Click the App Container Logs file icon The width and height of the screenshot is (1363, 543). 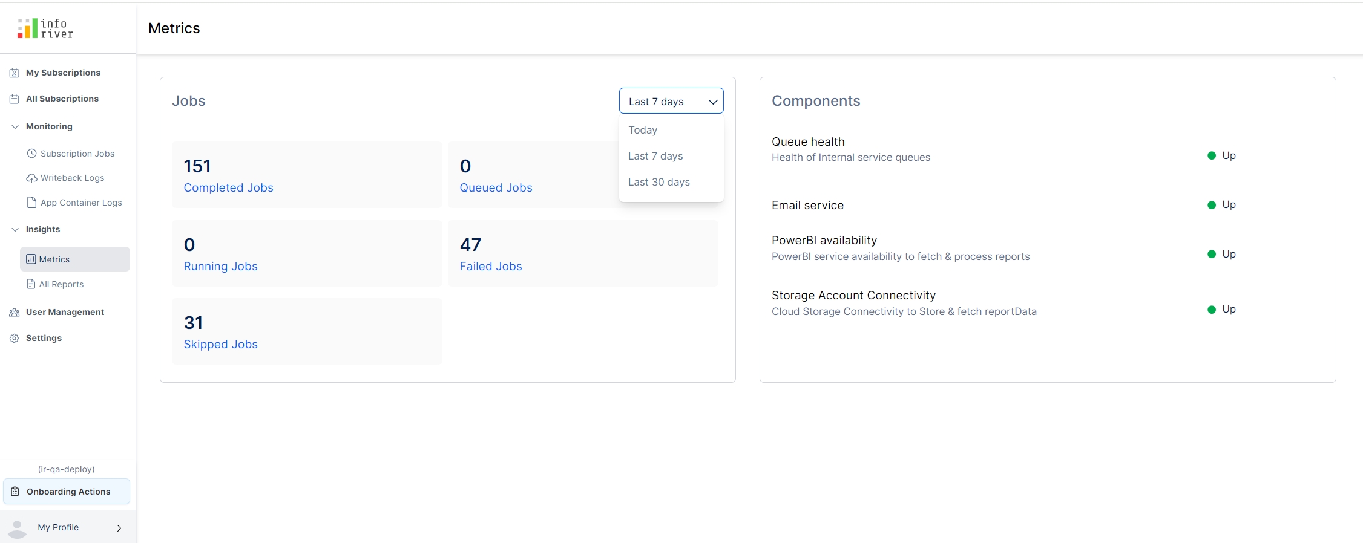(x=32, y=203)
